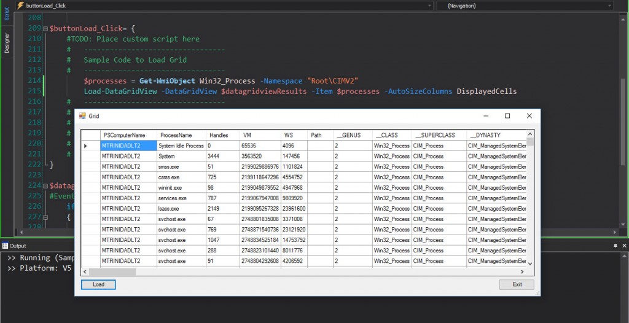Click the Grid window title icon

tap(82, 116)
